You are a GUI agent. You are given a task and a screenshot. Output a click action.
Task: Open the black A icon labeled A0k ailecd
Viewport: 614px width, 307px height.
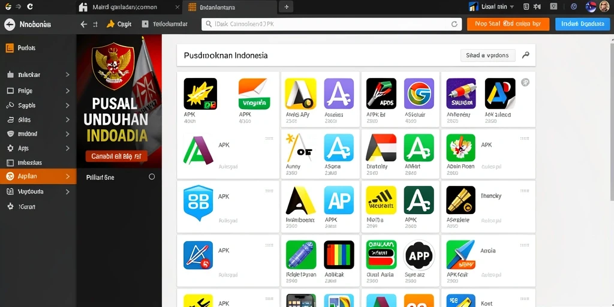(500, 94)
